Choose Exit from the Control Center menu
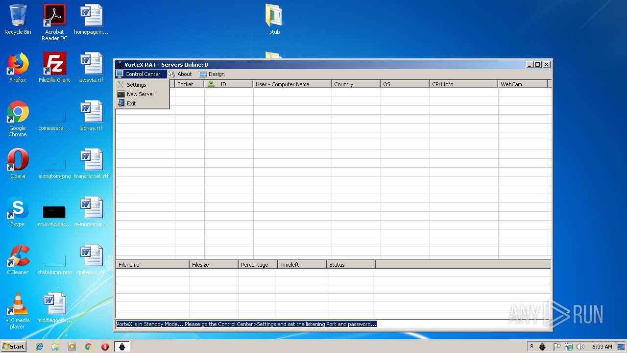 tap(143, 103)
